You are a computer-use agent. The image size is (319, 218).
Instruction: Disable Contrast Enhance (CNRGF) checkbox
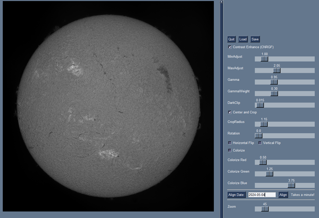coord(230,47)
